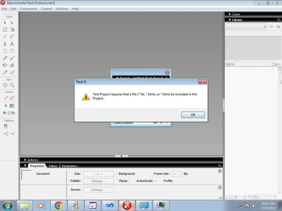Open Windows Explorer from the taskbar
This screenshot has width=282, height=211.
tap(25, 206)
